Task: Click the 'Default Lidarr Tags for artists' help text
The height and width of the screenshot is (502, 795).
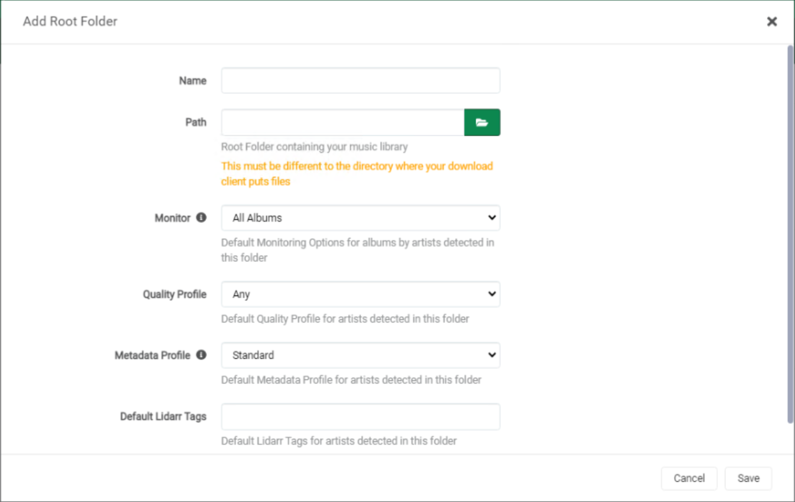Action: coord(339,441)
